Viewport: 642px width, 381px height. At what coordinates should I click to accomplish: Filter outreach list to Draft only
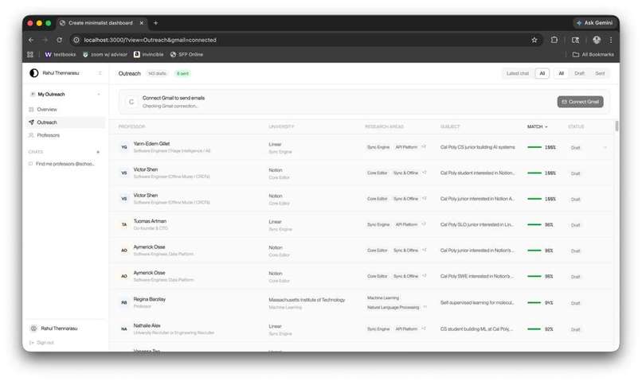(579, 74)
